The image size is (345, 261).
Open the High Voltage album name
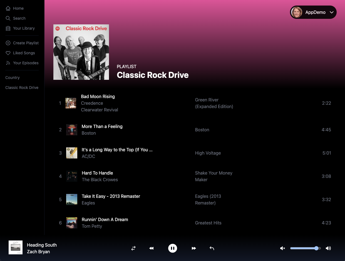coord(208,153)
